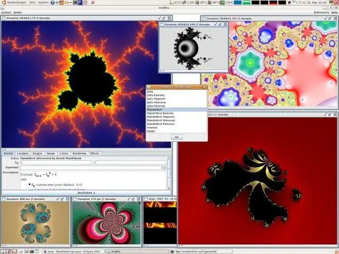Click the grayscale Mandelbrot window icon
The width and height of the screenshot is (339, 254).
163,24
